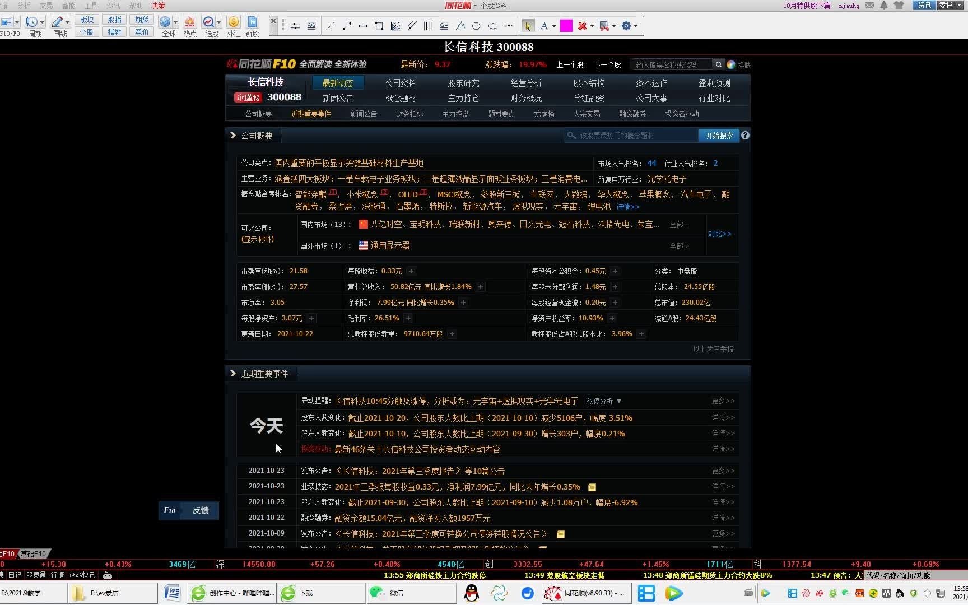Switch to 公司资料 tab
This screenshot has height=605, width=968.
[401, 83]
